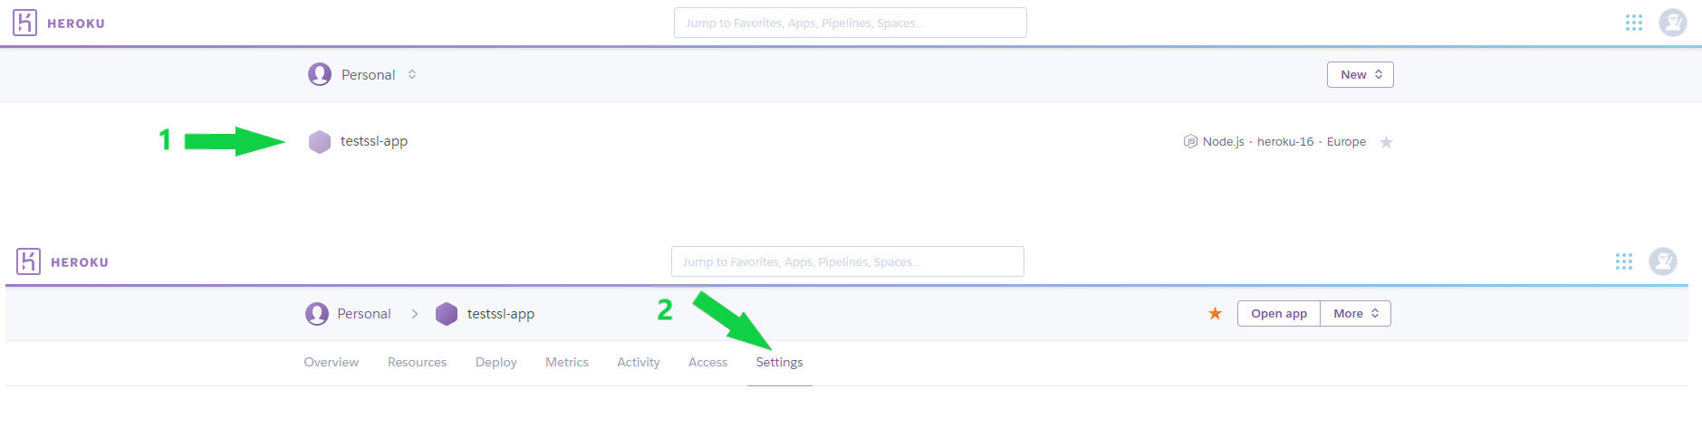
Task: Click the Open app button
Action: pyautogui.click(x=1278, y=314)
